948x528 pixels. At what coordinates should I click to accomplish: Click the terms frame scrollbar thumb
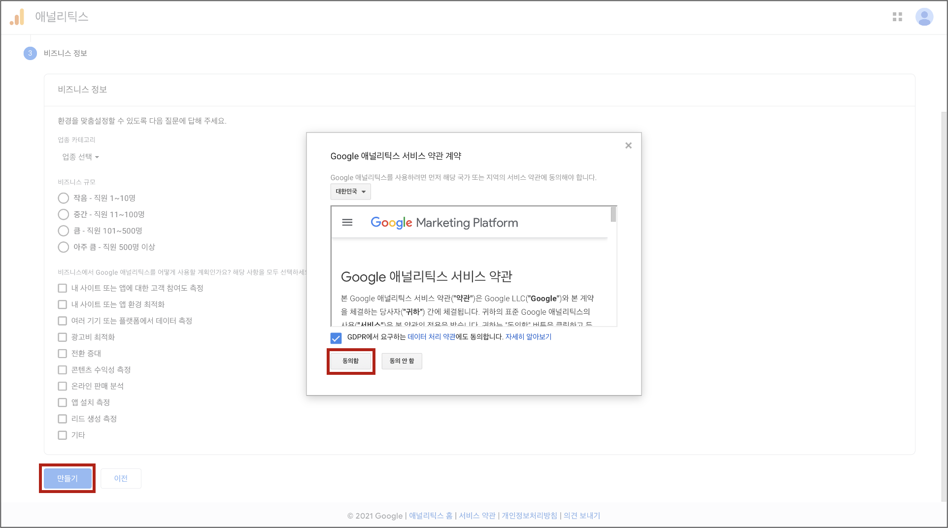point(613,215)
